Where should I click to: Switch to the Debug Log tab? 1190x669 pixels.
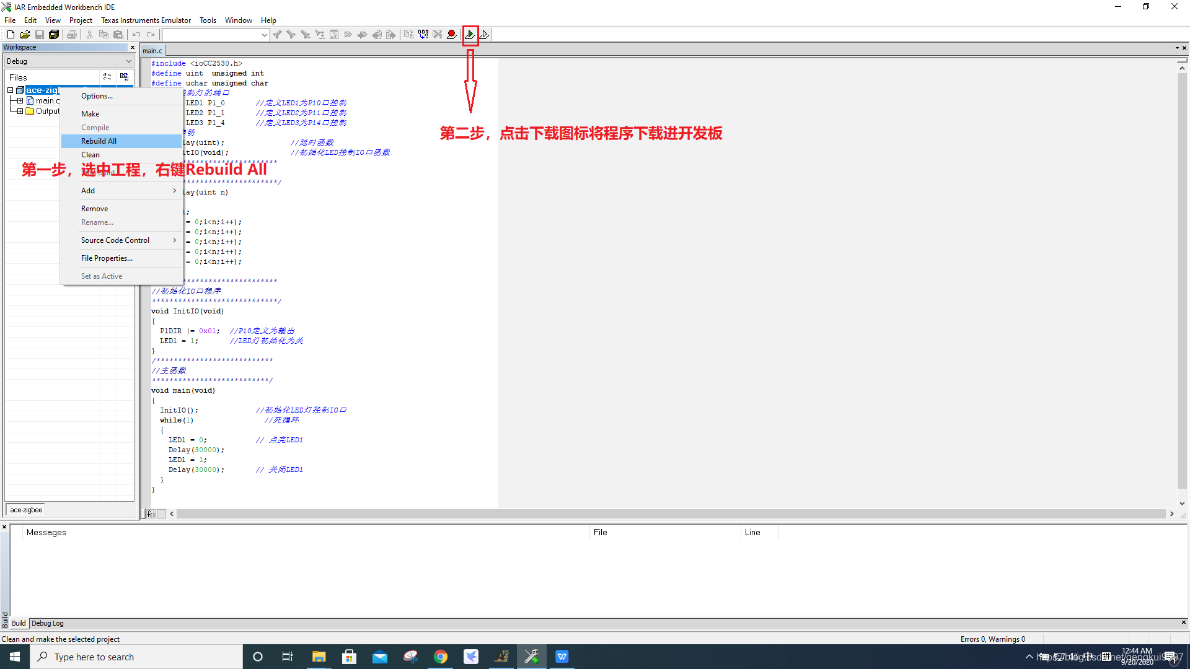[x=48, y=623]
